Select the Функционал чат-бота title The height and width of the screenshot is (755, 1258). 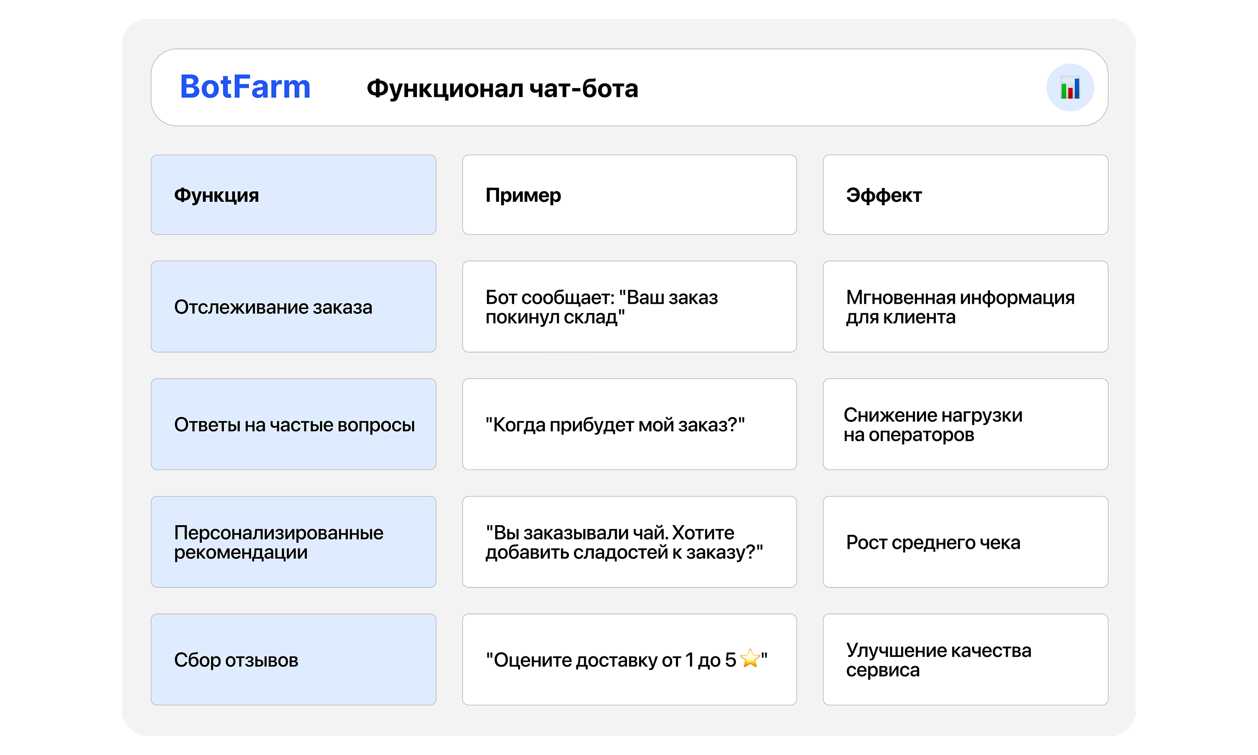502,89
